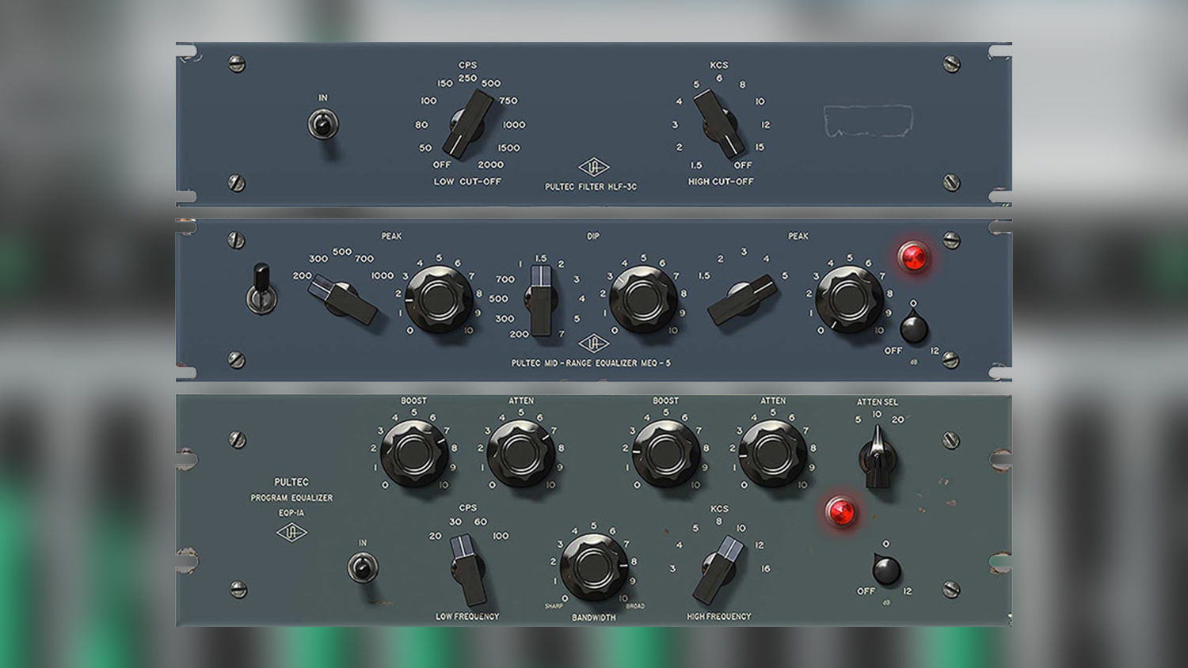Click the 1.5 position on High Cut-Off dial

tap(696, 165)
